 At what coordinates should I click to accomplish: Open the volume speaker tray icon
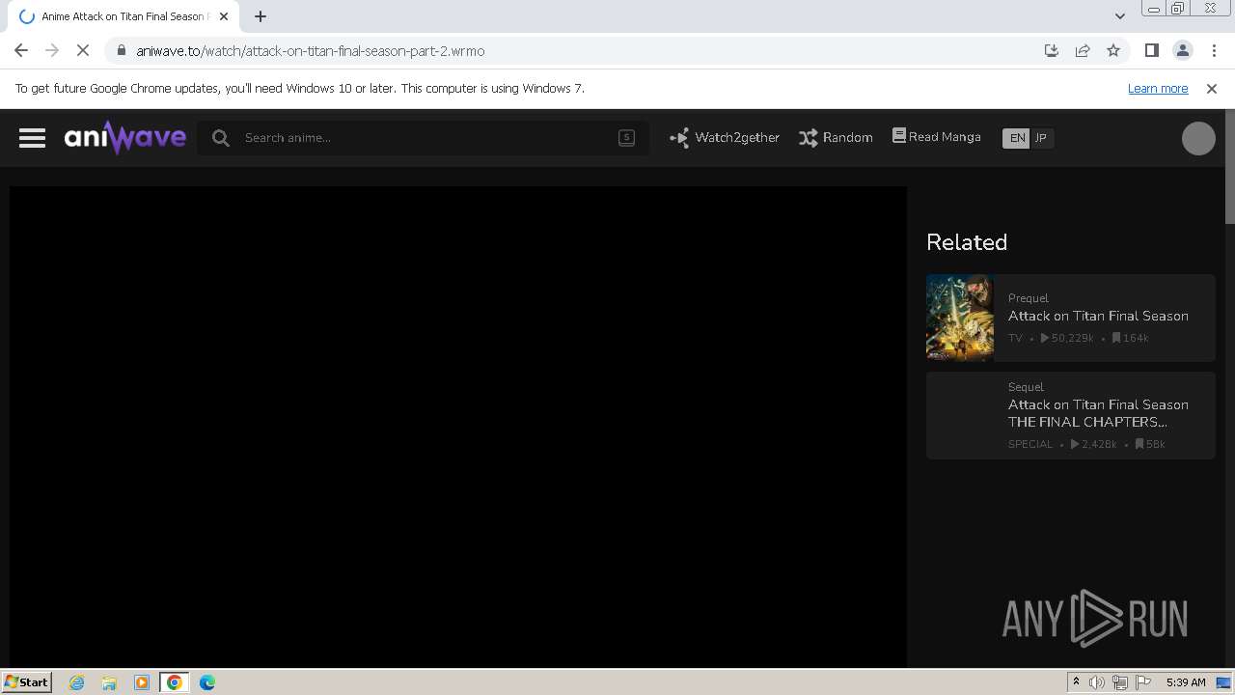pos(1097,682)
